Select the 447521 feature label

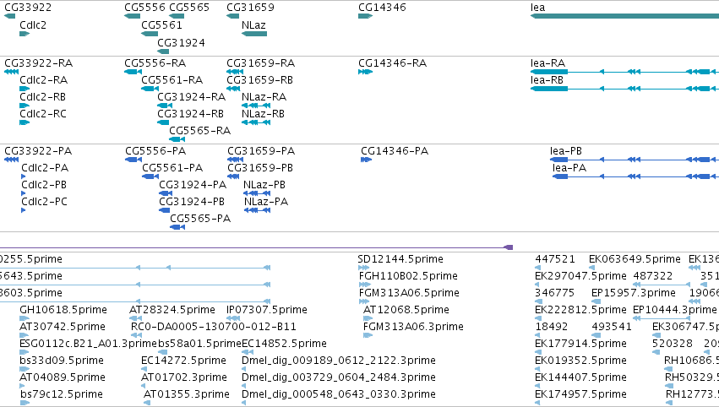(x=555, y=259)
